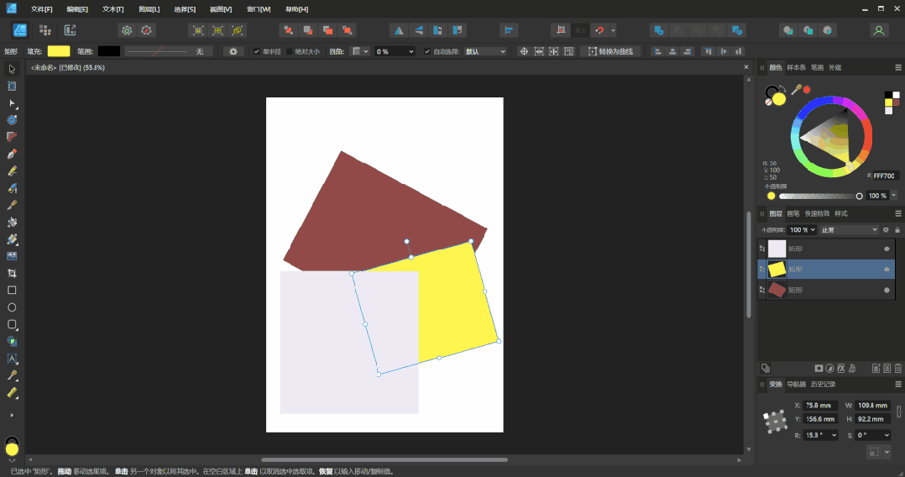Switch to Export Persona icon

tap(70, 30)
